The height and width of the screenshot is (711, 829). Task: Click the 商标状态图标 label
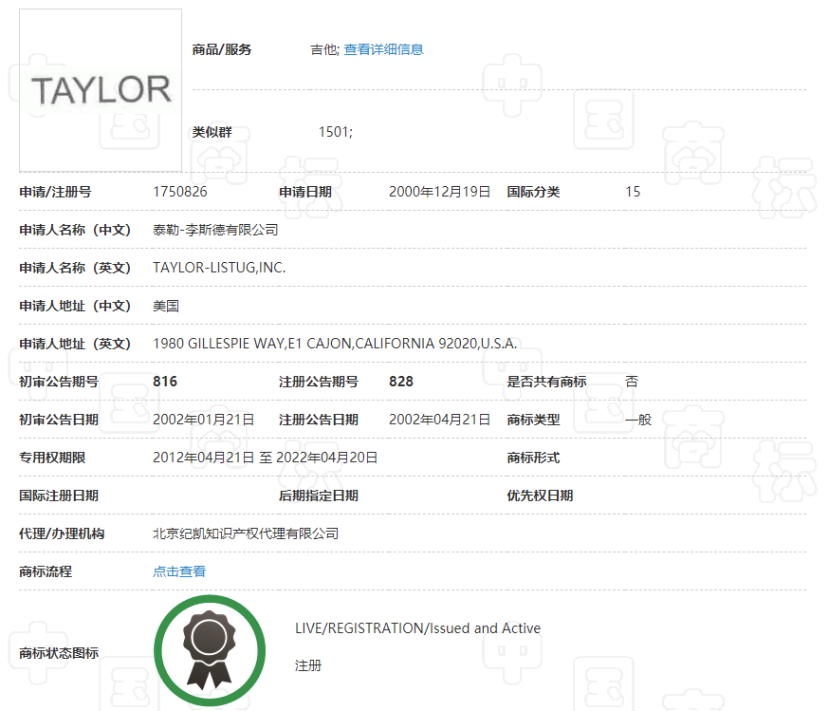pos(59,653)
